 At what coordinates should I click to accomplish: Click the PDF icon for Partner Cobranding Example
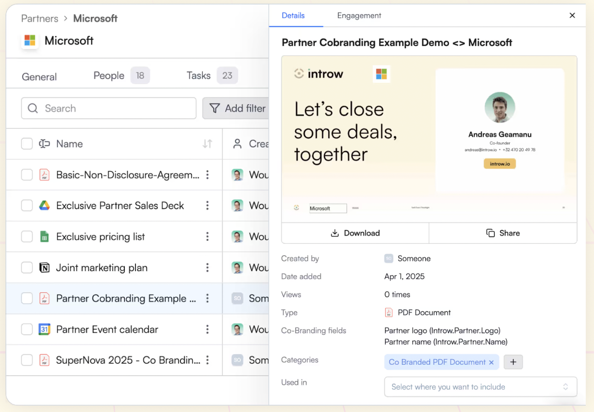click(44, 298)
